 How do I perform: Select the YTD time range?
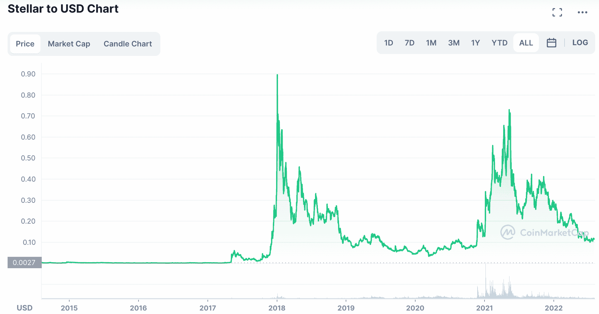click(499, 43)
